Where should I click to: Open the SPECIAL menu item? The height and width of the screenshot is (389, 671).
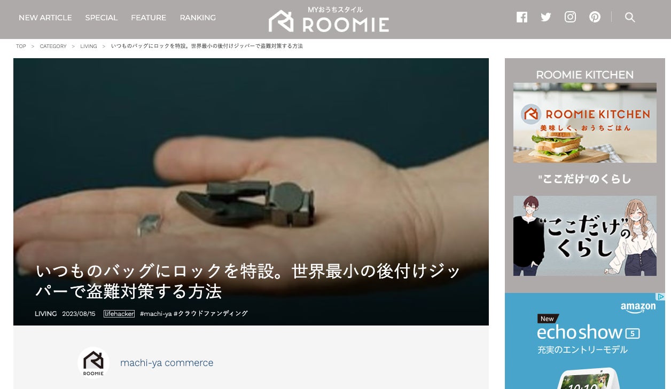102,18
